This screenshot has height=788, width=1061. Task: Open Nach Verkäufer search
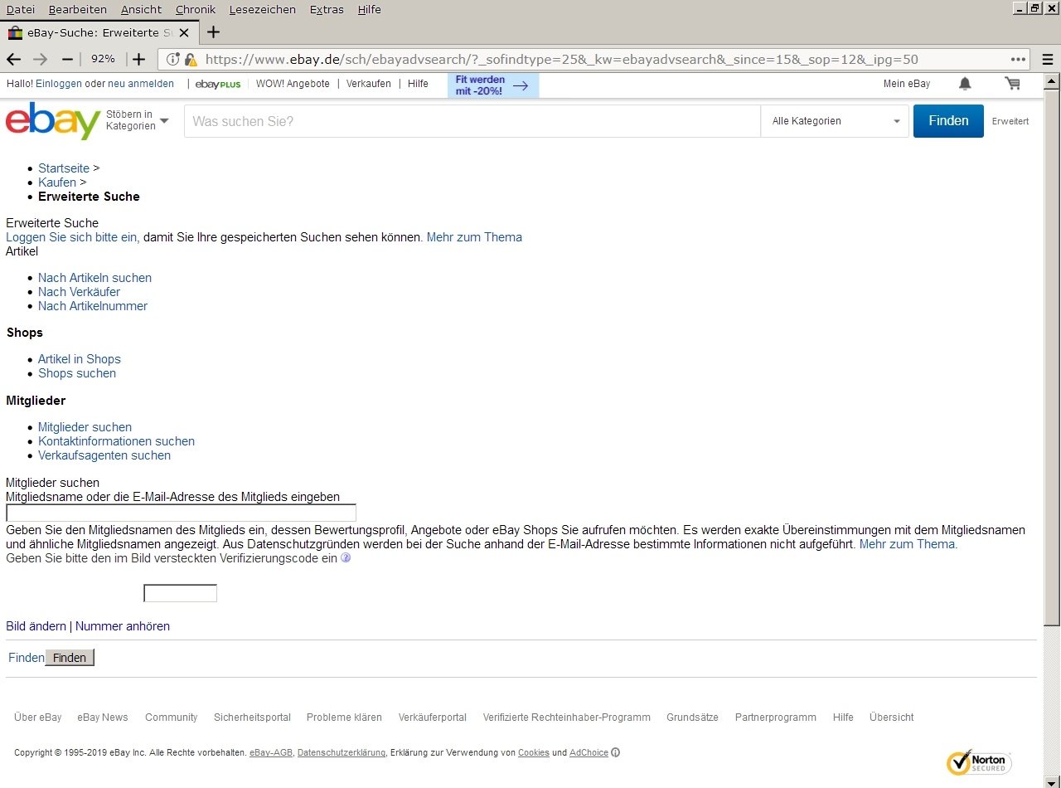[79, 292]
